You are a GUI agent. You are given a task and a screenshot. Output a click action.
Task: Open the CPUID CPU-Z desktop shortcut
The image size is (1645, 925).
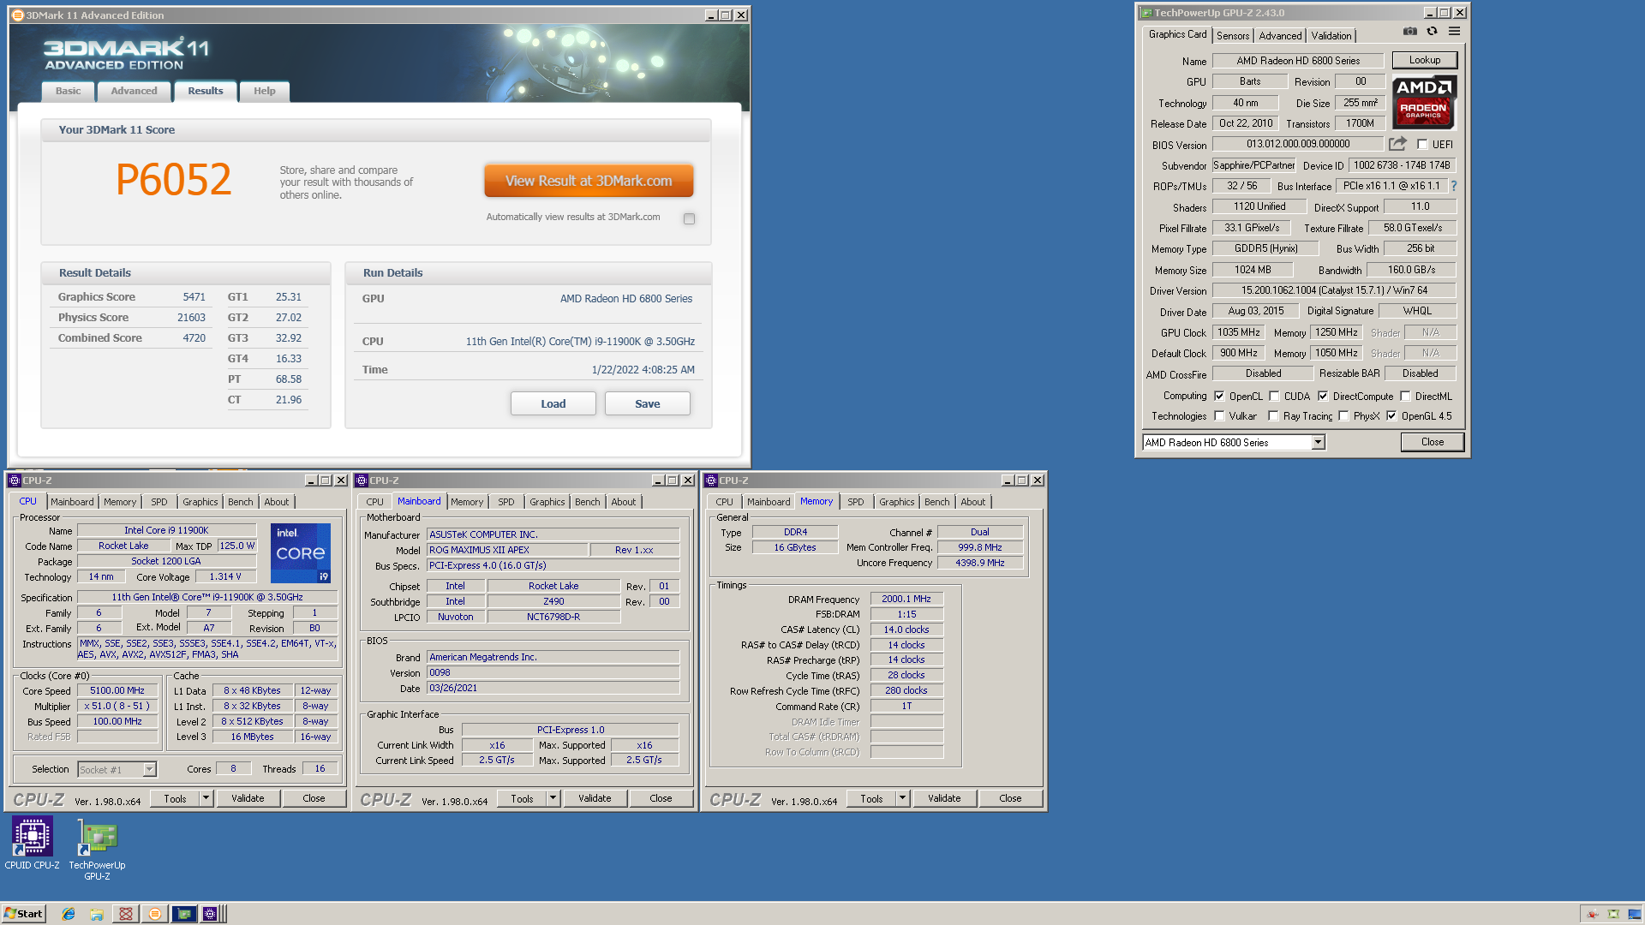click(33, 843)
